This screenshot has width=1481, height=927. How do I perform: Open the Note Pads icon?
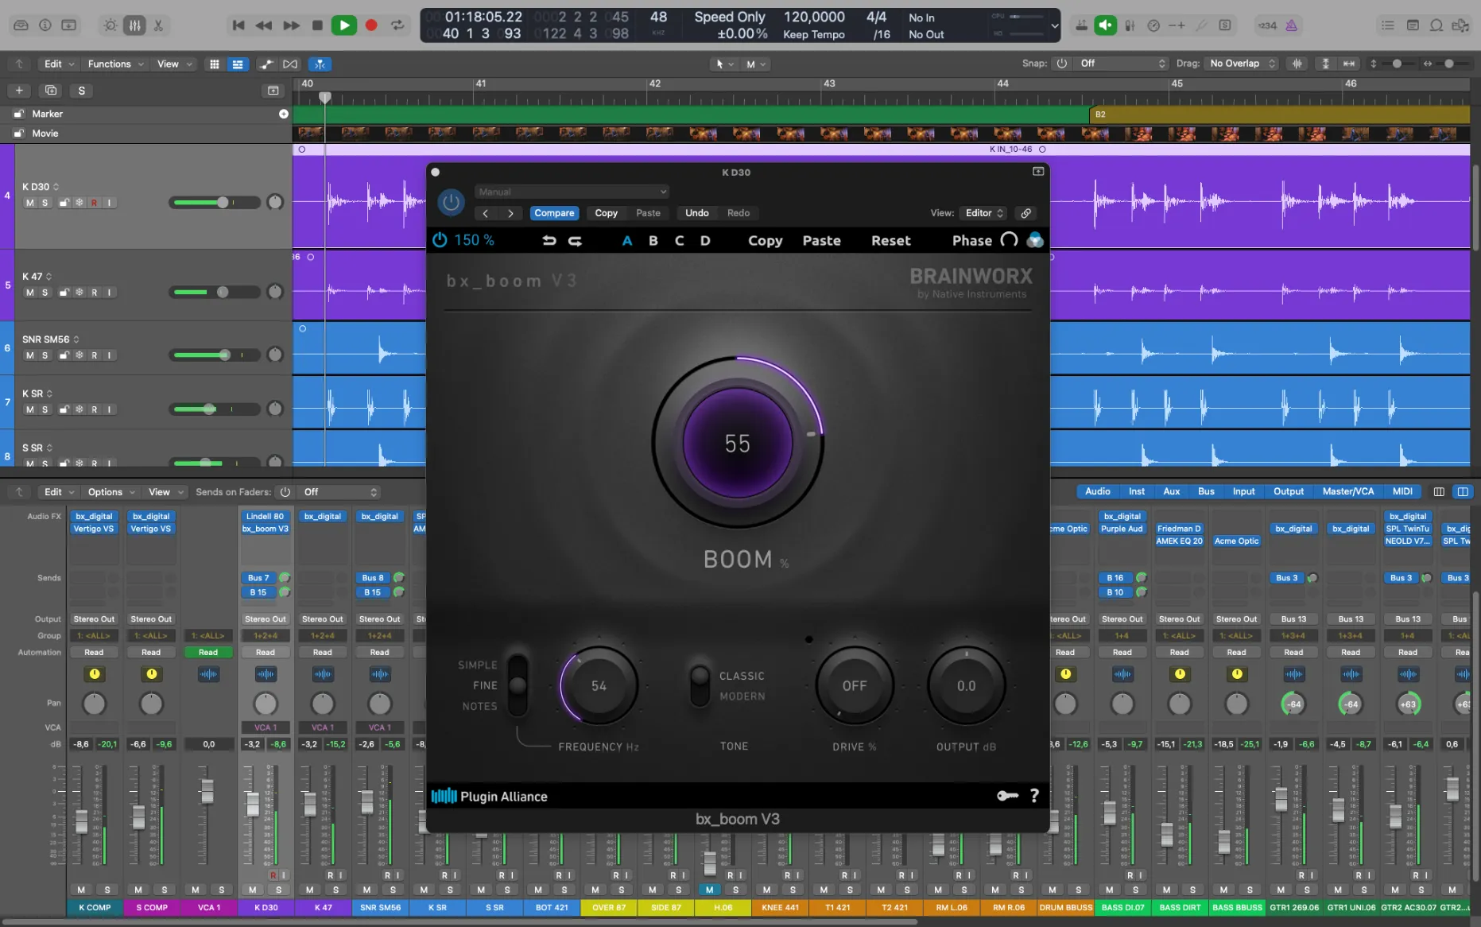pos(1413,25)
